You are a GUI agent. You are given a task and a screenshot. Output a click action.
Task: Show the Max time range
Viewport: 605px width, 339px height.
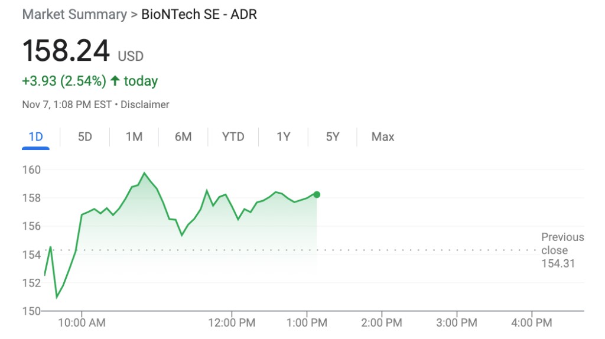click(x=382, y=137)
